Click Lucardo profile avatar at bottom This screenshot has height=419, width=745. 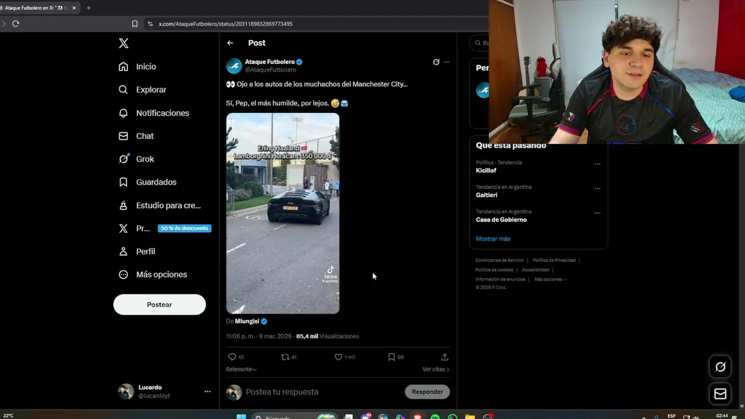[126, 392]
